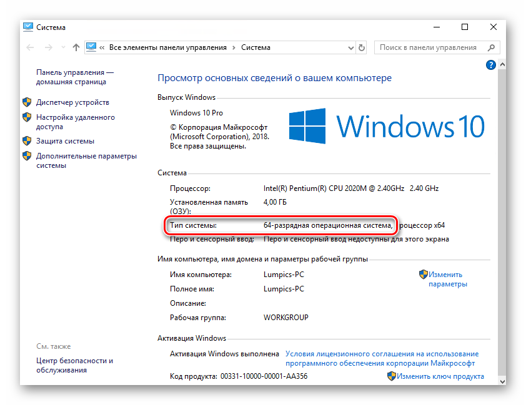Select the Система breadcrumb item
This screenshot has width=526, height=405.
click(256, 47)
